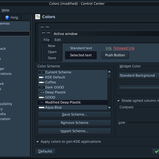Click Selected text in the preview
This screenshot has width=159, height=159.
pyautogui.click(x=81, y=55)
